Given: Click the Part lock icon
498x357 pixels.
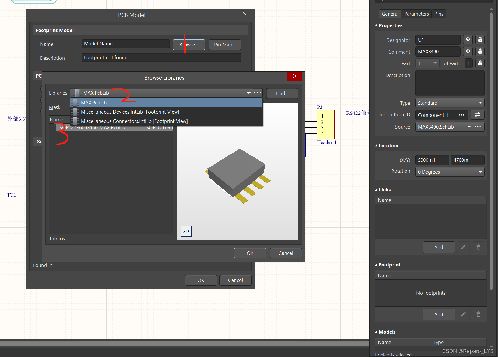Looking at the screenshot, I should [x=480, y=63].
